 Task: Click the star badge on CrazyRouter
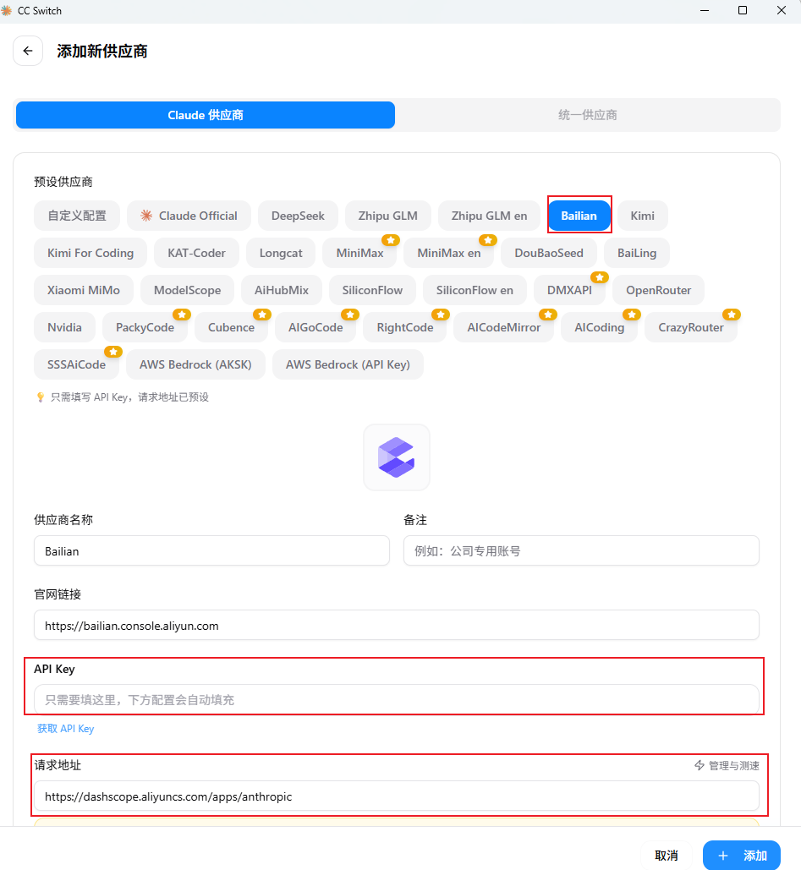tap(732, 315)
